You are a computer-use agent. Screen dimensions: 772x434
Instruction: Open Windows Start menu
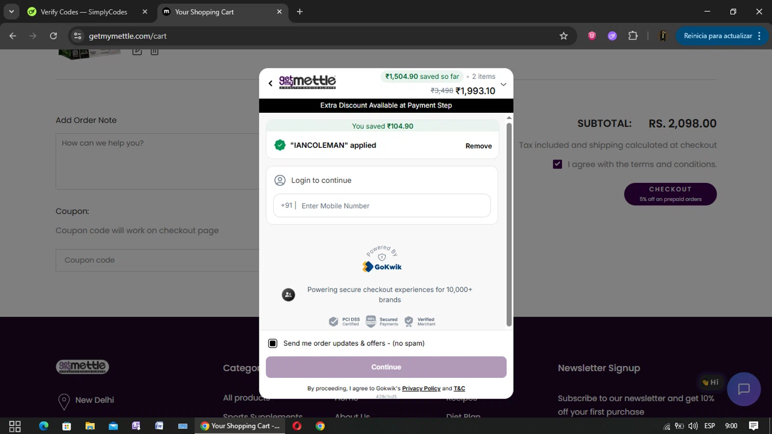[x=15, y=426]
